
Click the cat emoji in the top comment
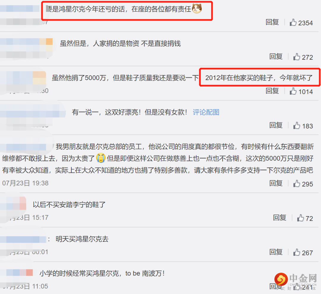197,9
